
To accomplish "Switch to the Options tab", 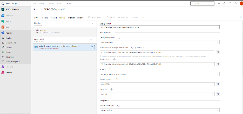I will [x=62, y=18].
